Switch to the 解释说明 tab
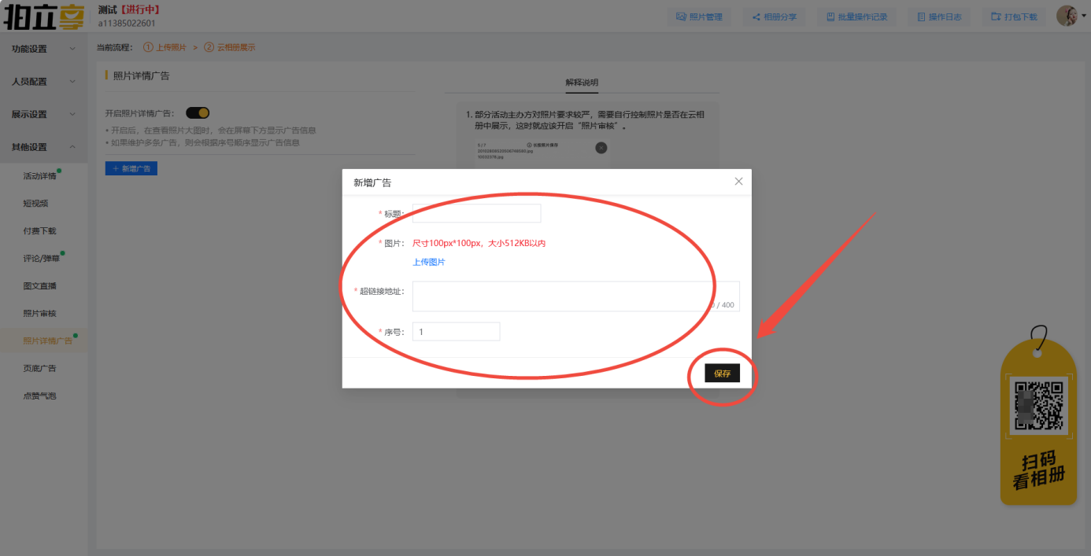This screenshot has width=1091, height=556. (x=582, y=83)
